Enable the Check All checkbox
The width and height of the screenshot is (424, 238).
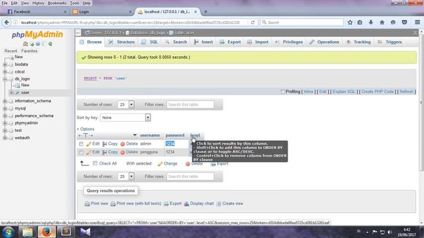[x=95, y=163]
